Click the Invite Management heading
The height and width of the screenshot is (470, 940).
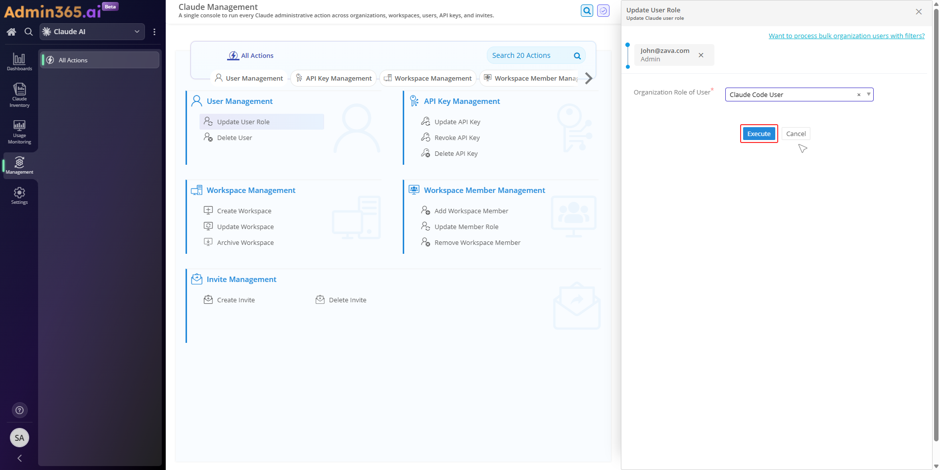tap(241, 279)
